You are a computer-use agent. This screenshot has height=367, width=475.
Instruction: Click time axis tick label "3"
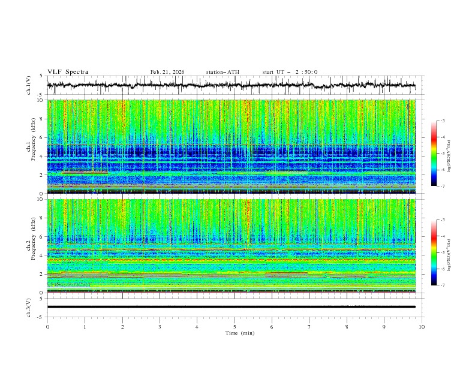click(160, 327)
